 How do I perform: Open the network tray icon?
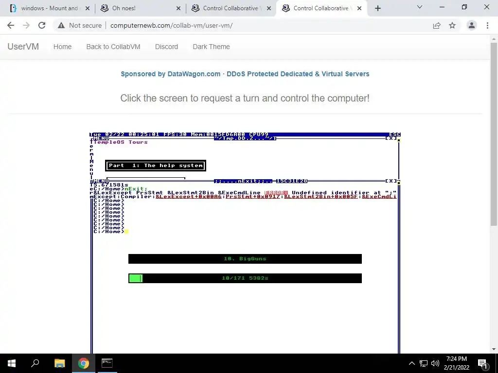click(424, 363)
